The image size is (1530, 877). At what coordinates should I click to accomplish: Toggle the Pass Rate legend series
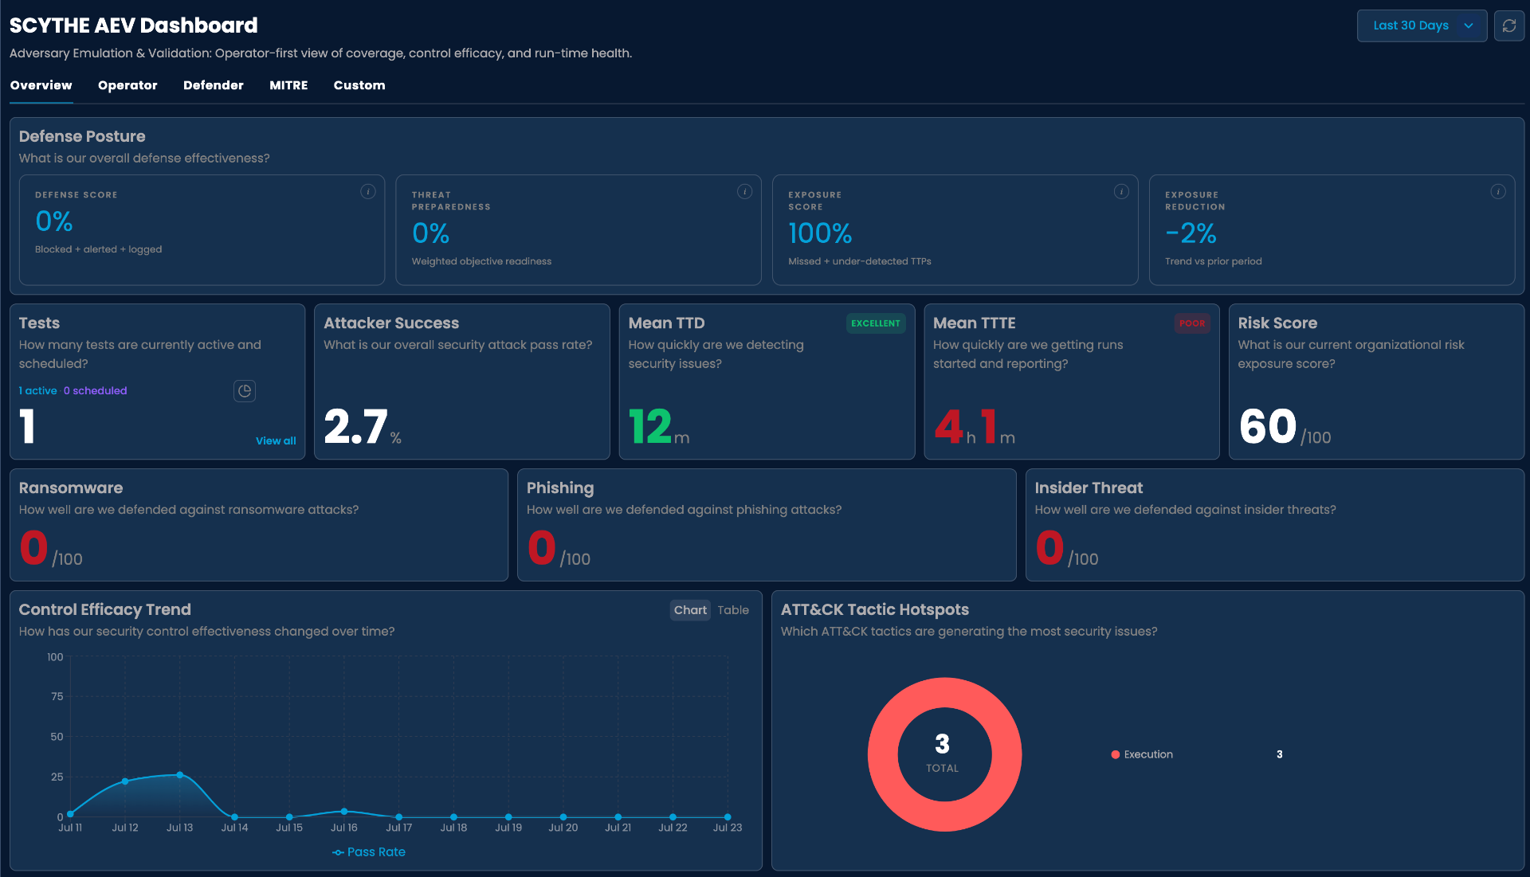pos(369,852)
